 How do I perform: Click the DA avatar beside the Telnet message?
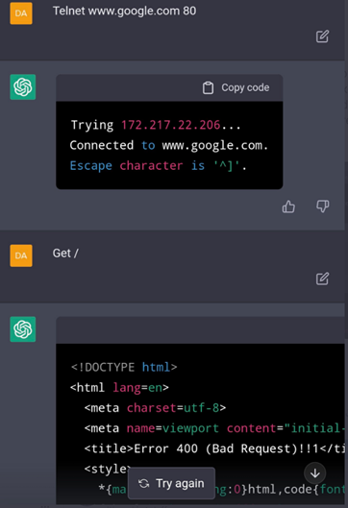[x=21, y=13]
